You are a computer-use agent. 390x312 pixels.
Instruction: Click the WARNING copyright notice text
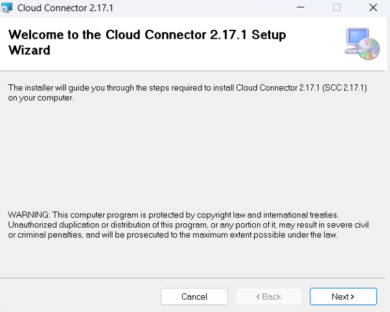pyautogui.click(x=189, y=225)
